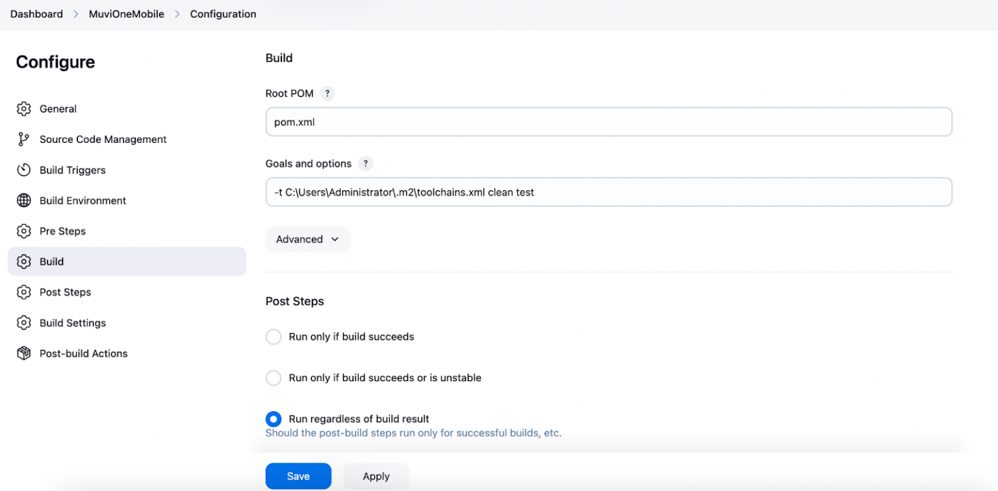Click the Post-build Actions package icon
The image size is (998, 491).
(24, 353)
